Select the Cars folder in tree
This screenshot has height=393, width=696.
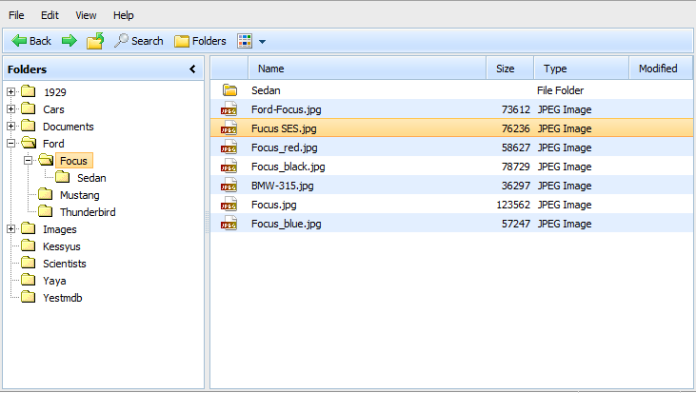[x=53, y=109]
